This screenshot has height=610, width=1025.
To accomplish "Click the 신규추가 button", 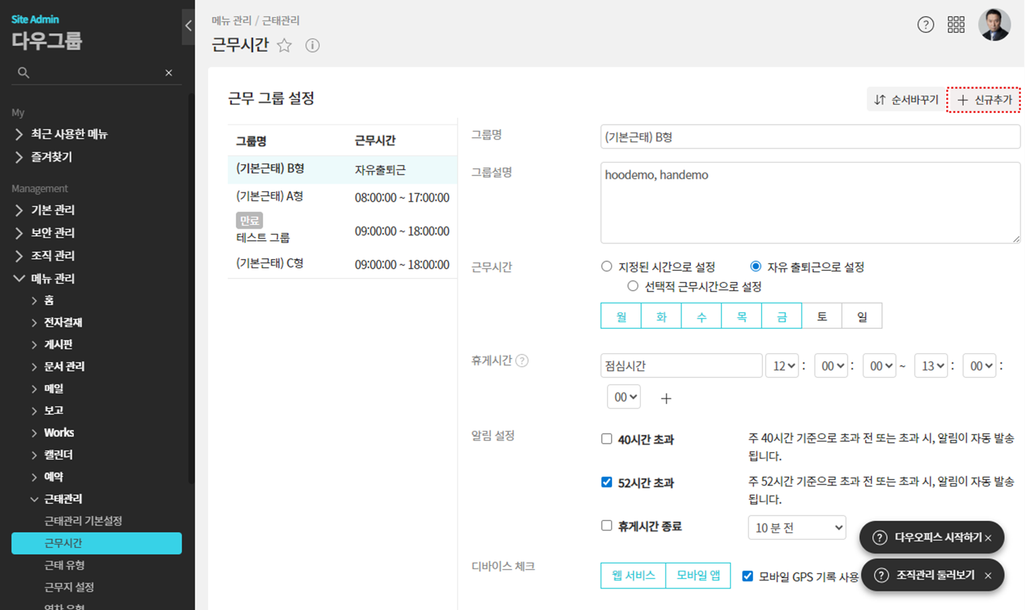I will click(983, 100).
